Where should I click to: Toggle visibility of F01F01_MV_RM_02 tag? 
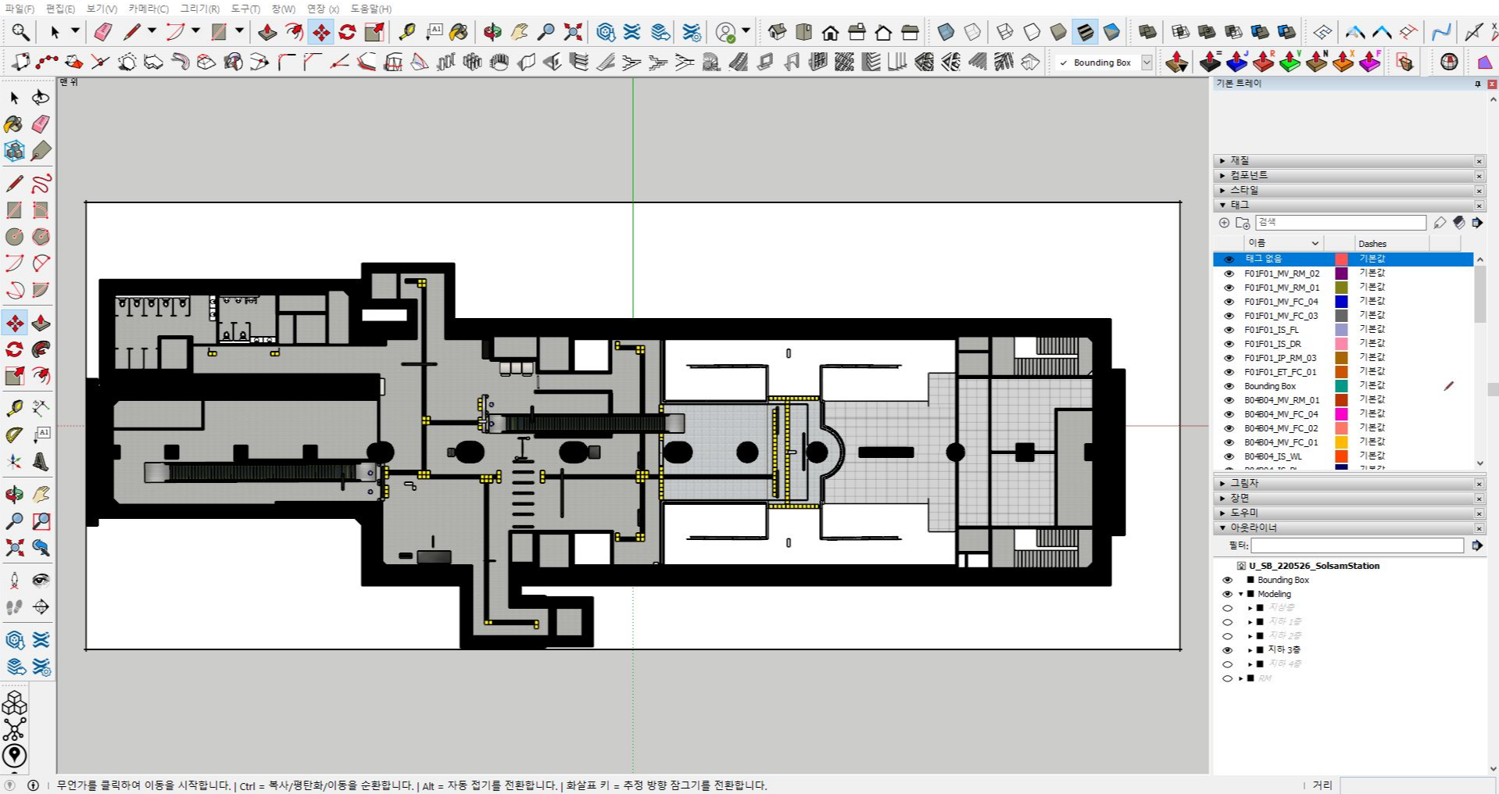point(1229,274)
